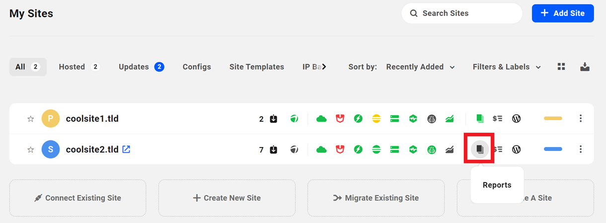Click green striped circle icon on coolsite2.tld
This screenshot has height=223, width=606.
(x=377, y=149)
